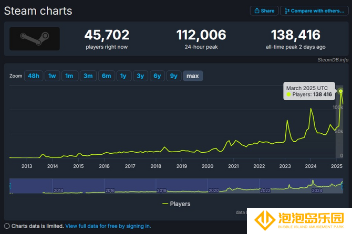Set chart zoom to 48h
352x234 pixels.
(x=34, y=76)
